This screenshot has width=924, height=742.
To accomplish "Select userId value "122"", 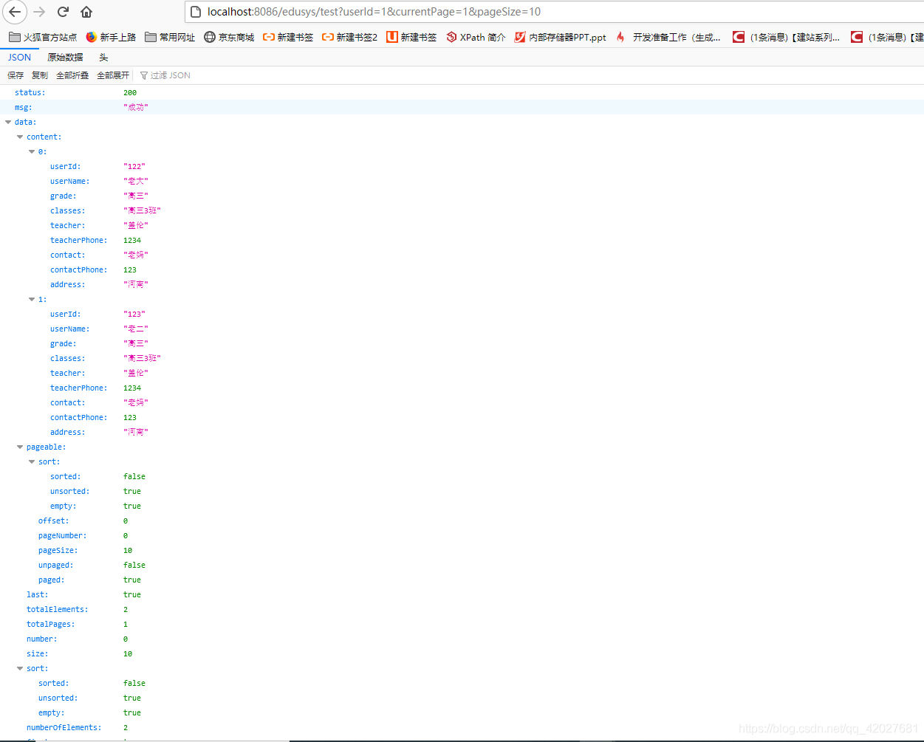I will (x=134, y=166).
